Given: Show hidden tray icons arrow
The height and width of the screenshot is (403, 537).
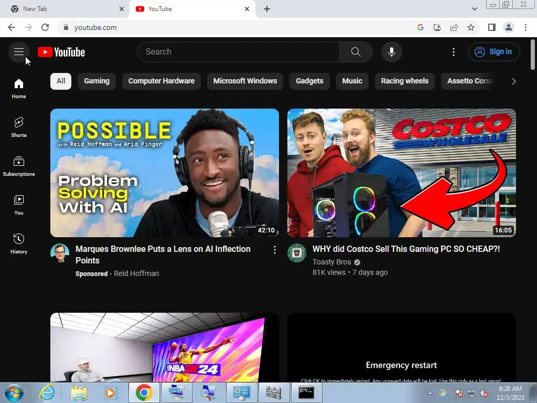Looking at the screenshot, I should pos(430,394).
